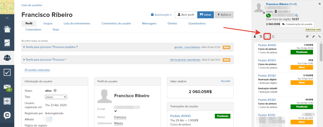This screenshot has width=323, height=127.
Task: Click the orders list vertical scrollbar
Action: tap(321, 48)
